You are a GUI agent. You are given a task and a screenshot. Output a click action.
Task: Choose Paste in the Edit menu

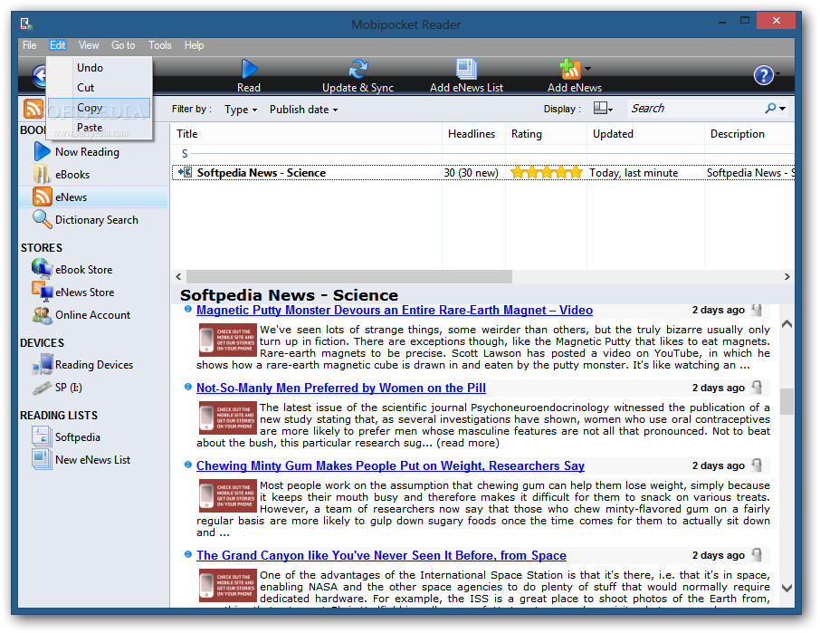pos(100,128)
